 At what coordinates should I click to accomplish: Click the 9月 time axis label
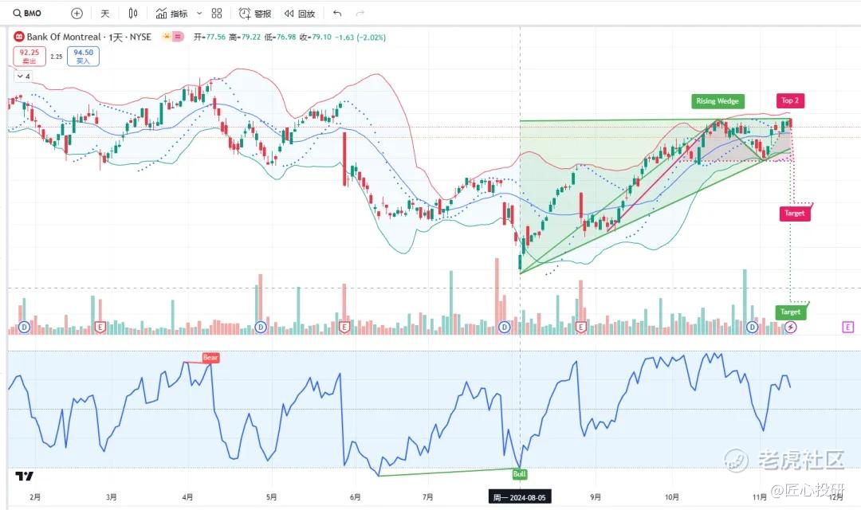pos(596,496)
